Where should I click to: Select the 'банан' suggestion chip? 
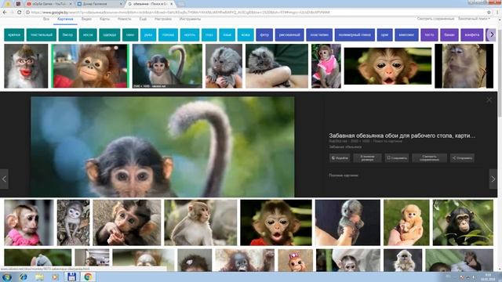click(449, 34)
